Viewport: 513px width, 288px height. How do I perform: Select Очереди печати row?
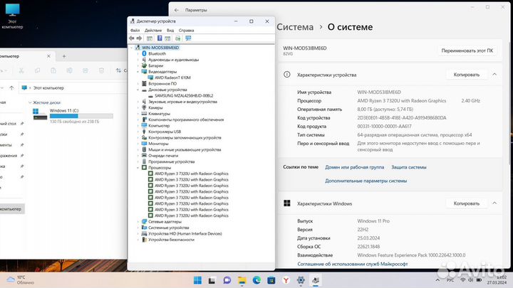pos(163,156)
